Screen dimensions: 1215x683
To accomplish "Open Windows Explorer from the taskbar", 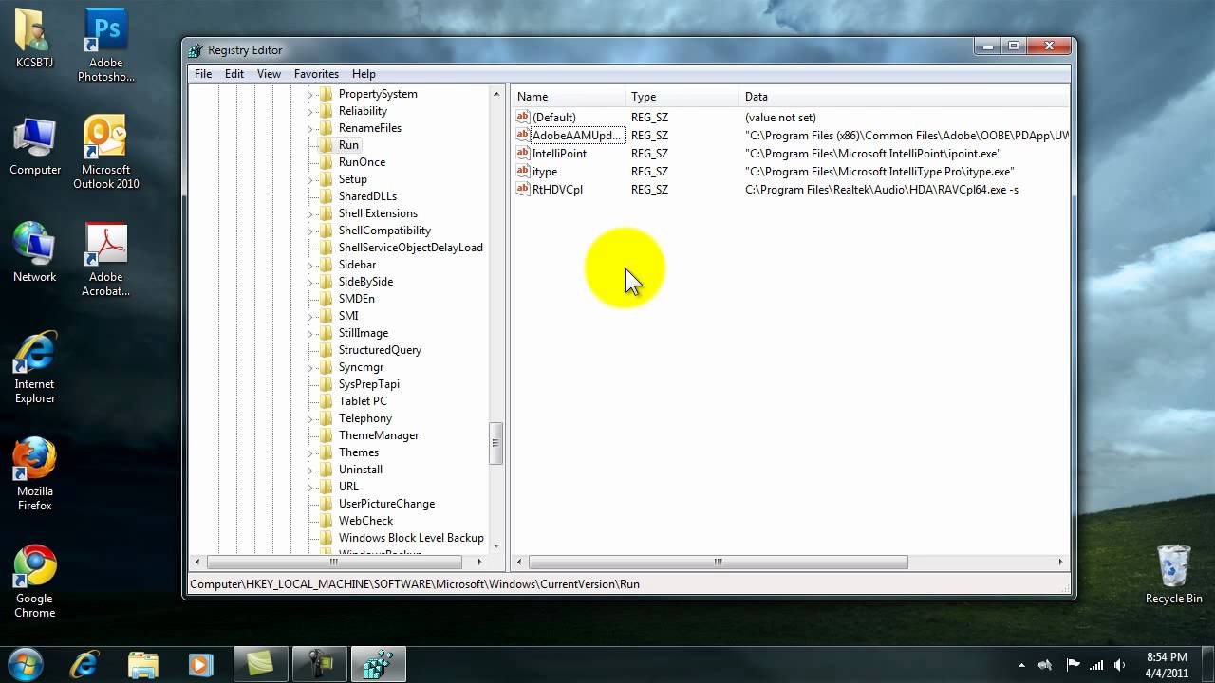I will 143,664.
